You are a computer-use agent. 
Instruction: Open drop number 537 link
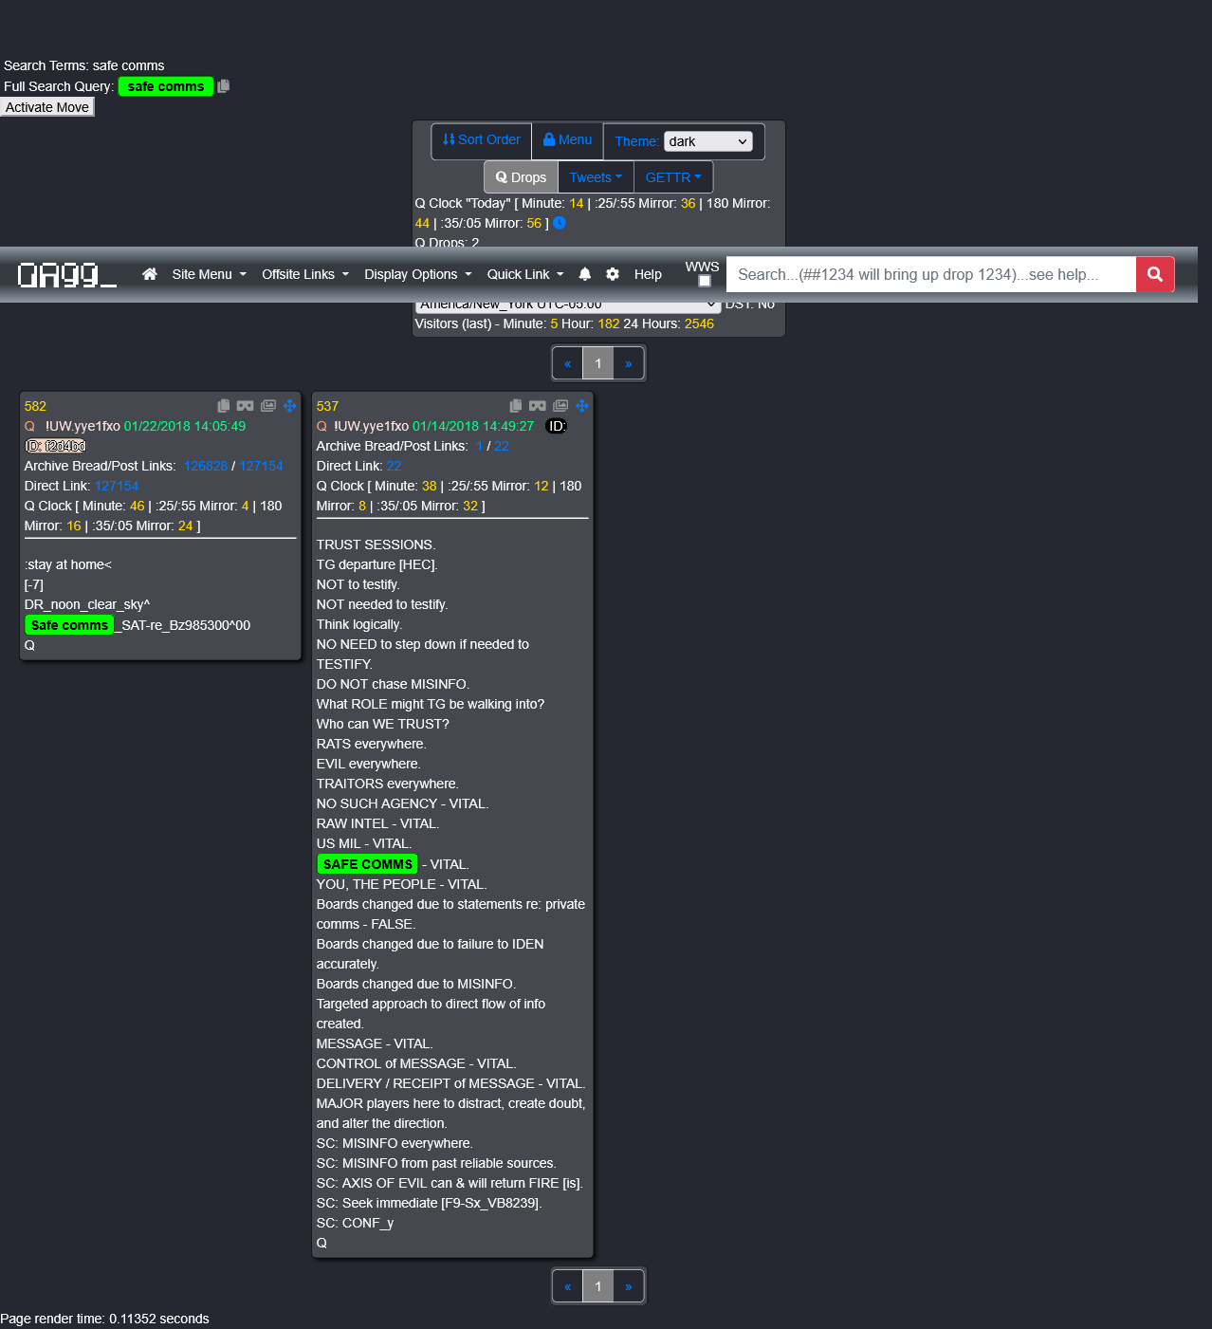327,406
